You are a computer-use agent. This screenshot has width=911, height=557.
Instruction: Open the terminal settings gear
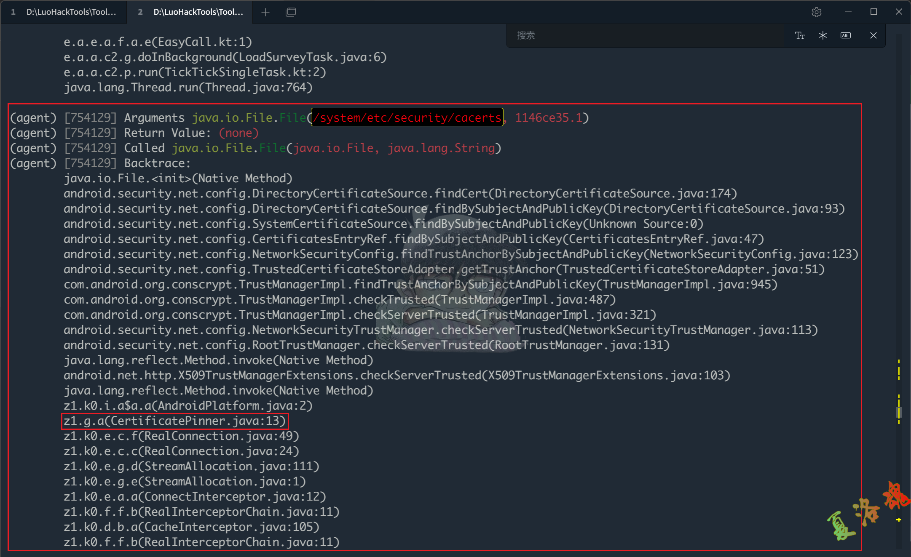816,12
